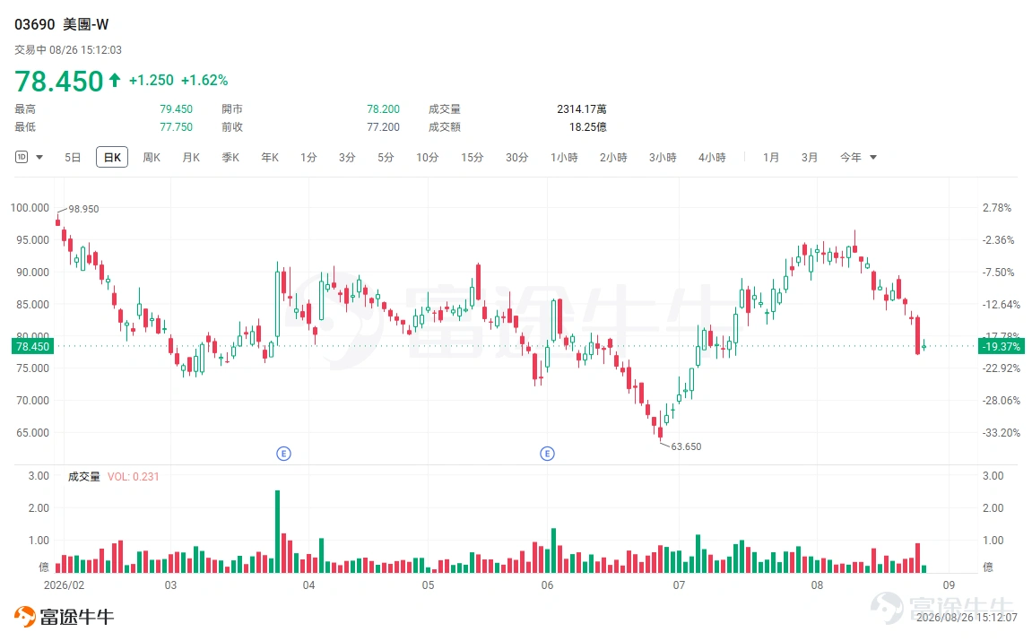Switch to the 30分 interval
The width and height of the screenshot is (1032, 641).
pyautogui.click(x=516, y=157)
